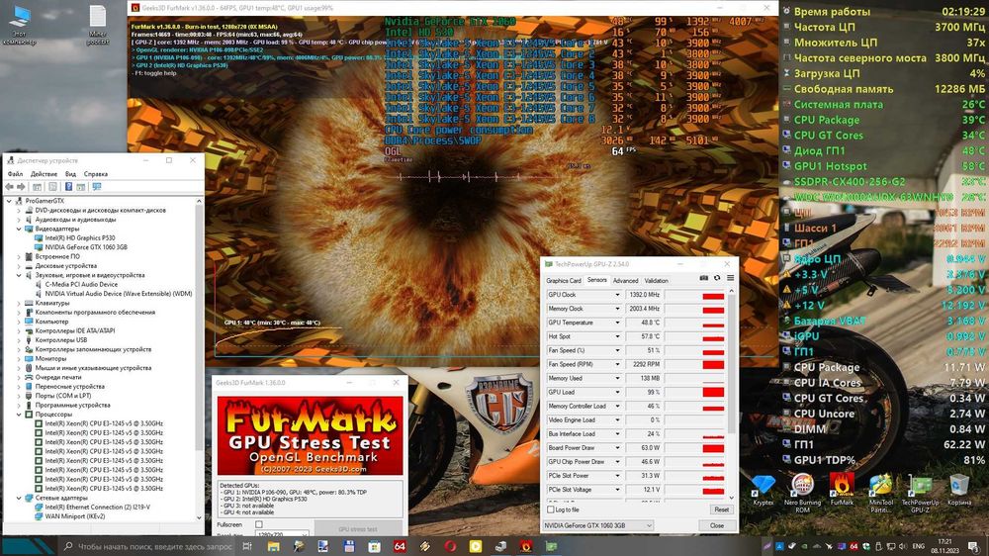Open the Memory Clock sensor dropdown arrow
Image resolution: width=989 pixels, height=556 pixels.
click(617, 309)
